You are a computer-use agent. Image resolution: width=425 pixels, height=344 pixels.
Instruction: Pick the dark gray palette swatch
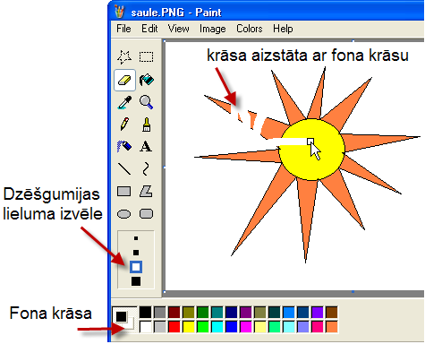click(x=160, y=313)
